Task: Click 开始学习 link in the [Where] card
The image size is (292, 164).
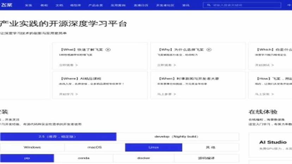Action: pyautogui.click(x=68, y=94)
